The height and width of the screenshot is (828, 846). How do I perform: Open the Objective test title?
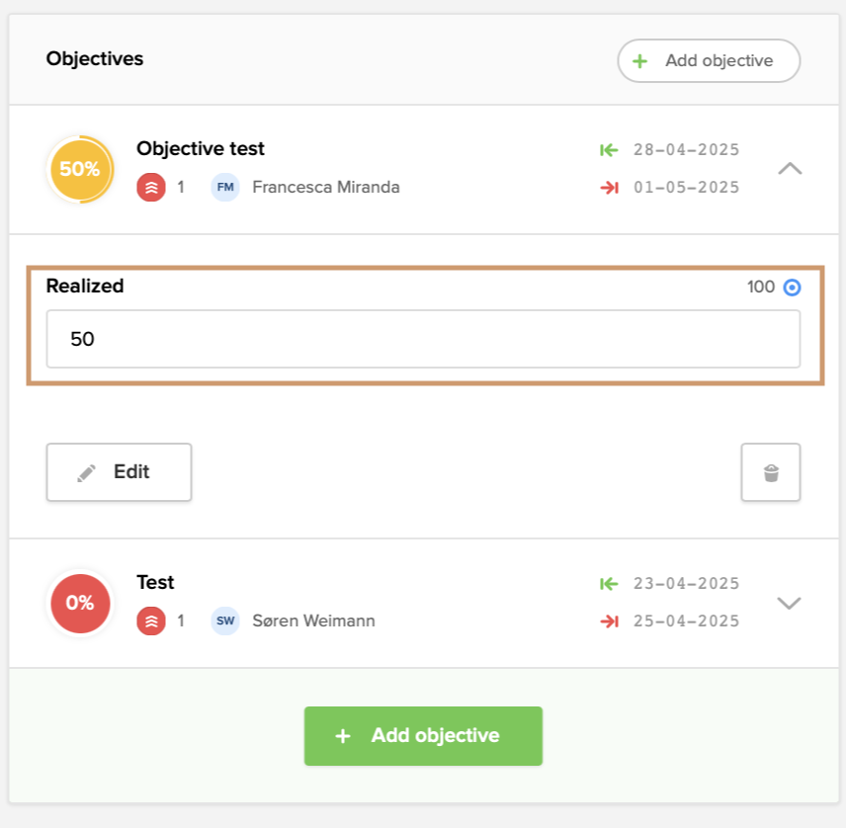pos(201,149)
